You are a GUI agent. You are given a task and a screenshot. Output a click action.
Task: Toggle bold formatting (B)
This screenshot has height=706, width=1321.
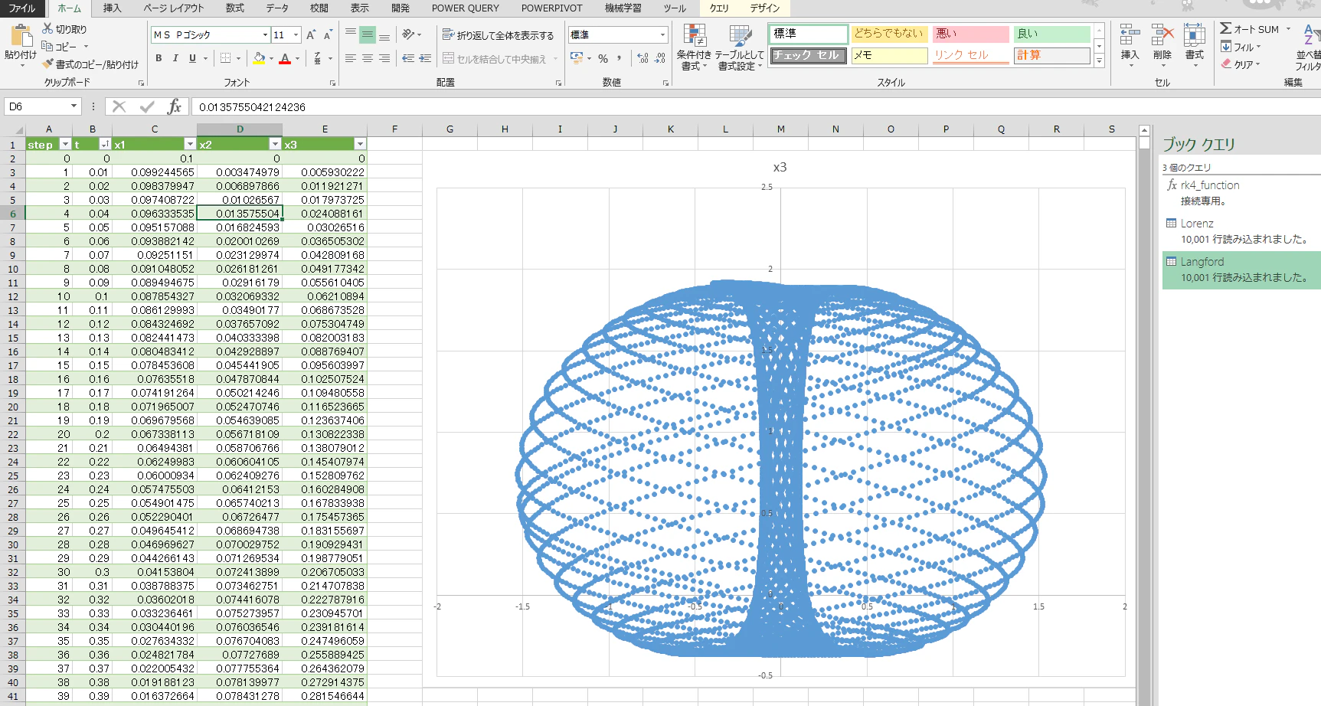click(159, 58)
